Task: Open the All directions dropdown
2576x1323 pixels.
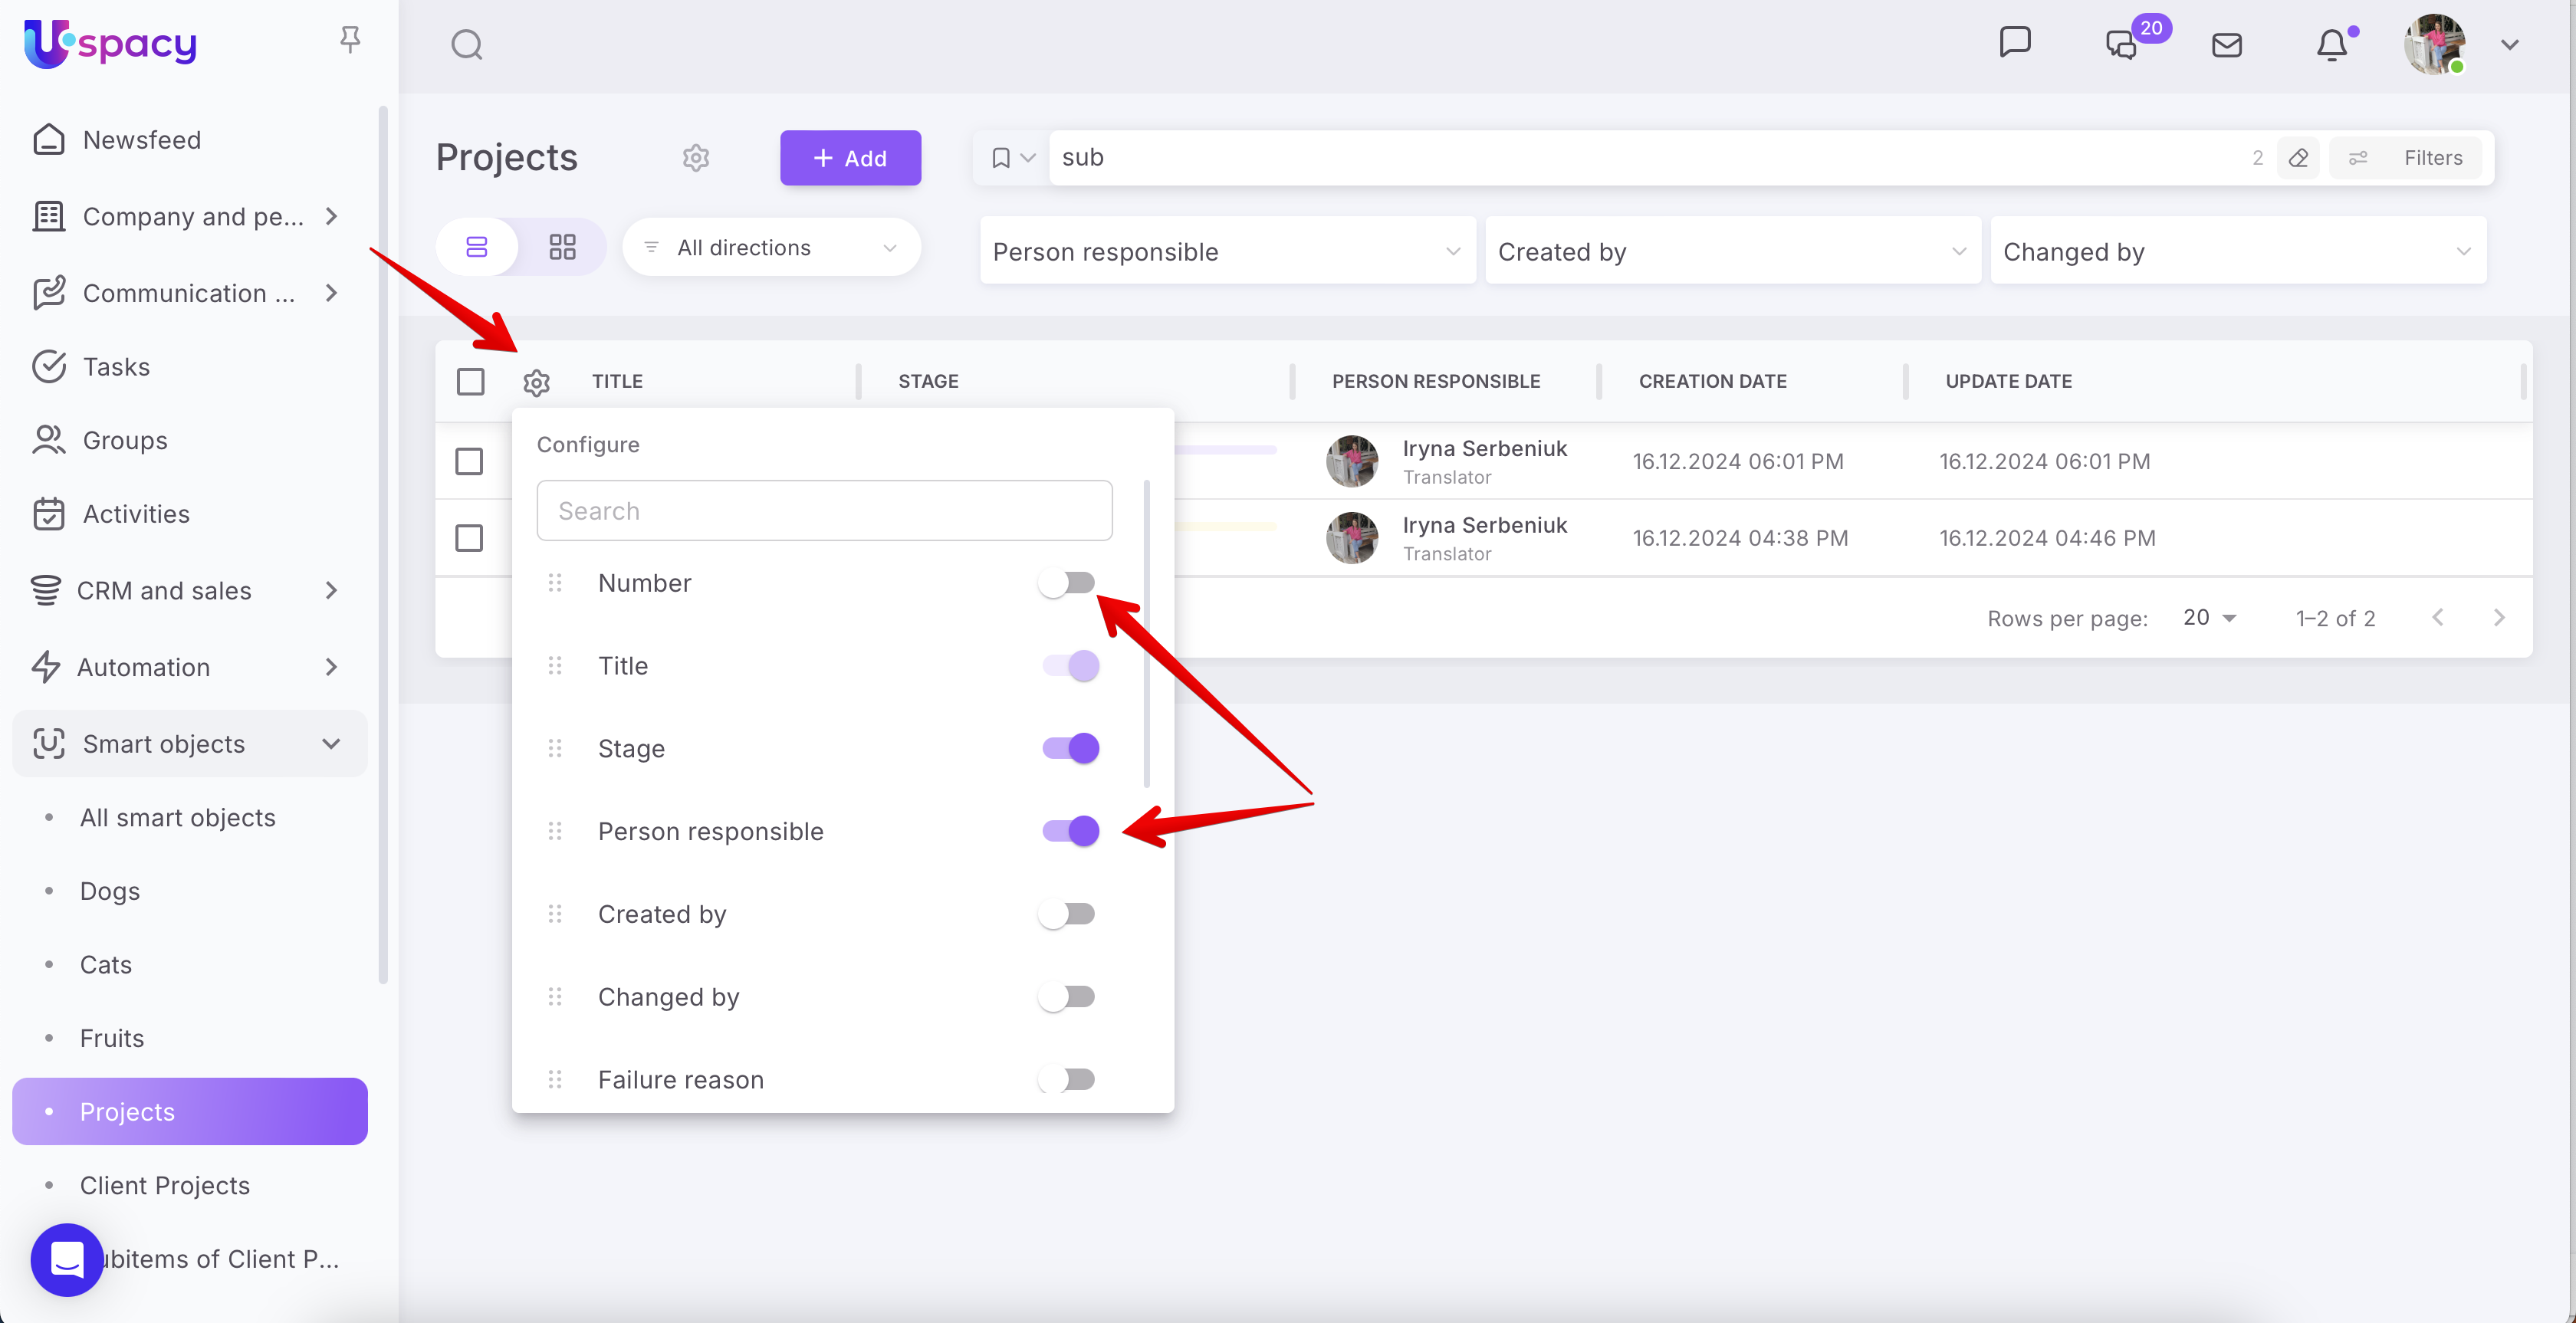Action: (x=770, y=247)
